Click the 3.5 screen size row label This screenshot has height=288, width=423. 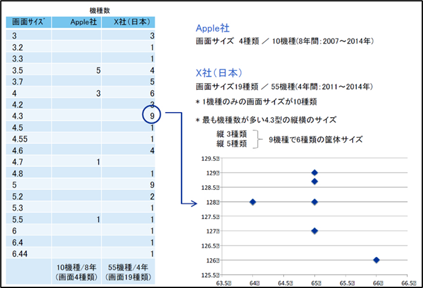coord(18,70)
